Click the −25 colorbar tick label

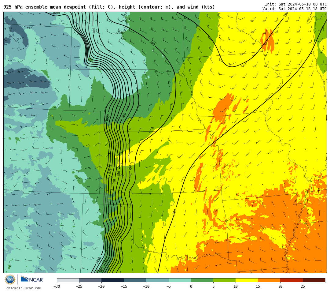point(79,286)
